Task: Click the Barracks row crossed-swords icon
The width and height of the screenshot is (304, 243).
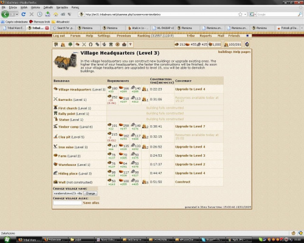Action: pos(55,99)
